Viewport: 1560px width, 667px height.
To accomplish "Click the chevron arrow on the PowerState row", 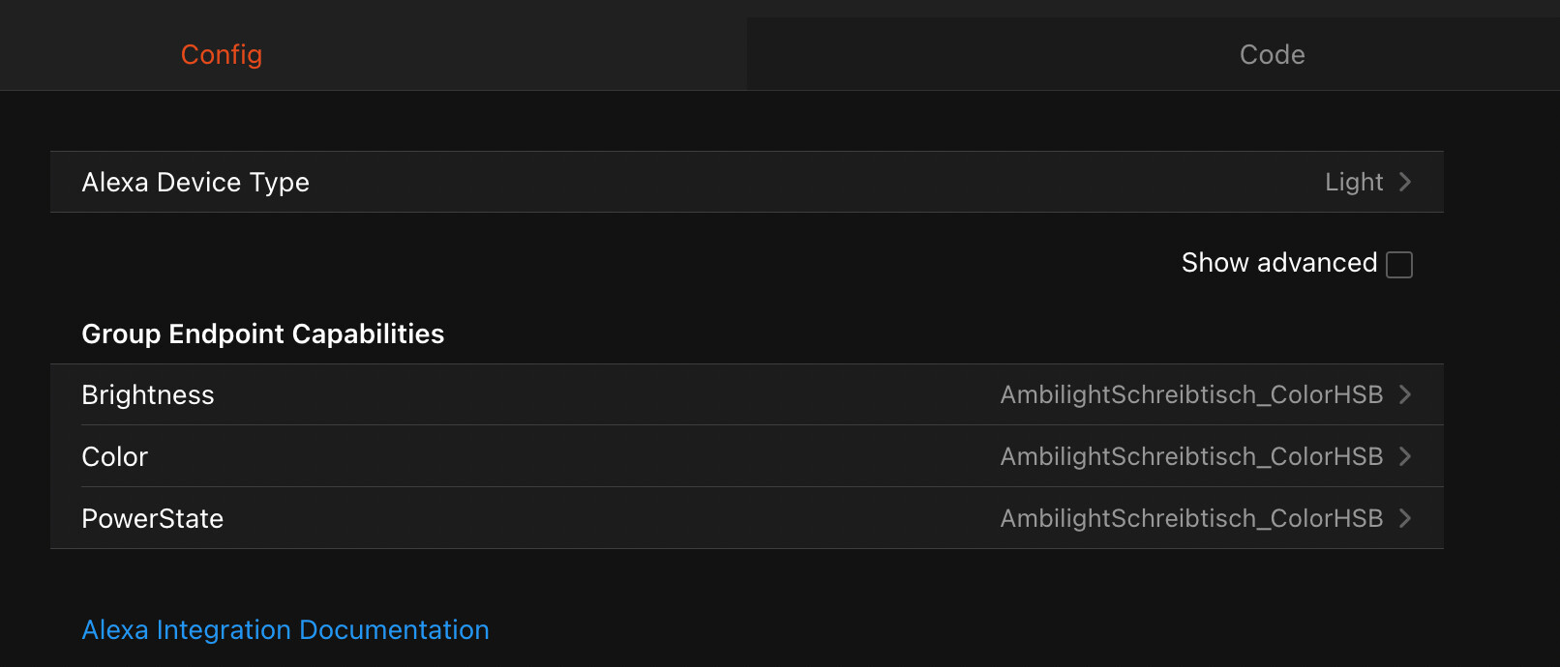I will pos(1405,518).
